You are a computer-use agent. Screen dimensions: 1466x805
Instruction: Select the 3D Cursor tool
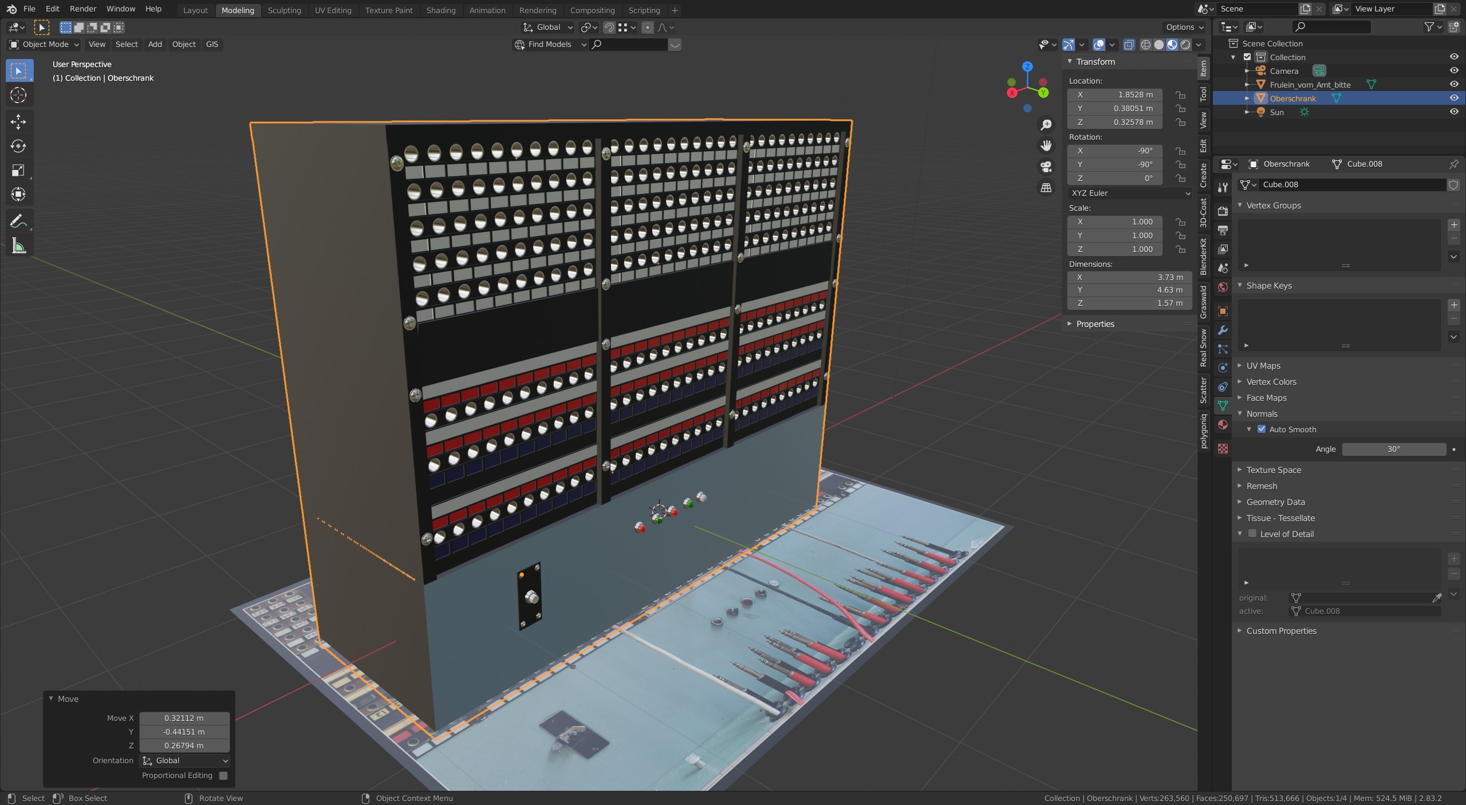pyautogui.click(x=18, y=95)
